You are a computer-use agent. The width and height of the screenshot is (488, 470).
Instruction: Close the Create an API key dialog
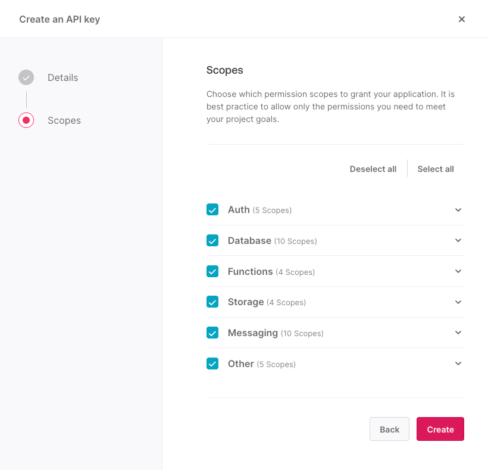click(462, 19)
